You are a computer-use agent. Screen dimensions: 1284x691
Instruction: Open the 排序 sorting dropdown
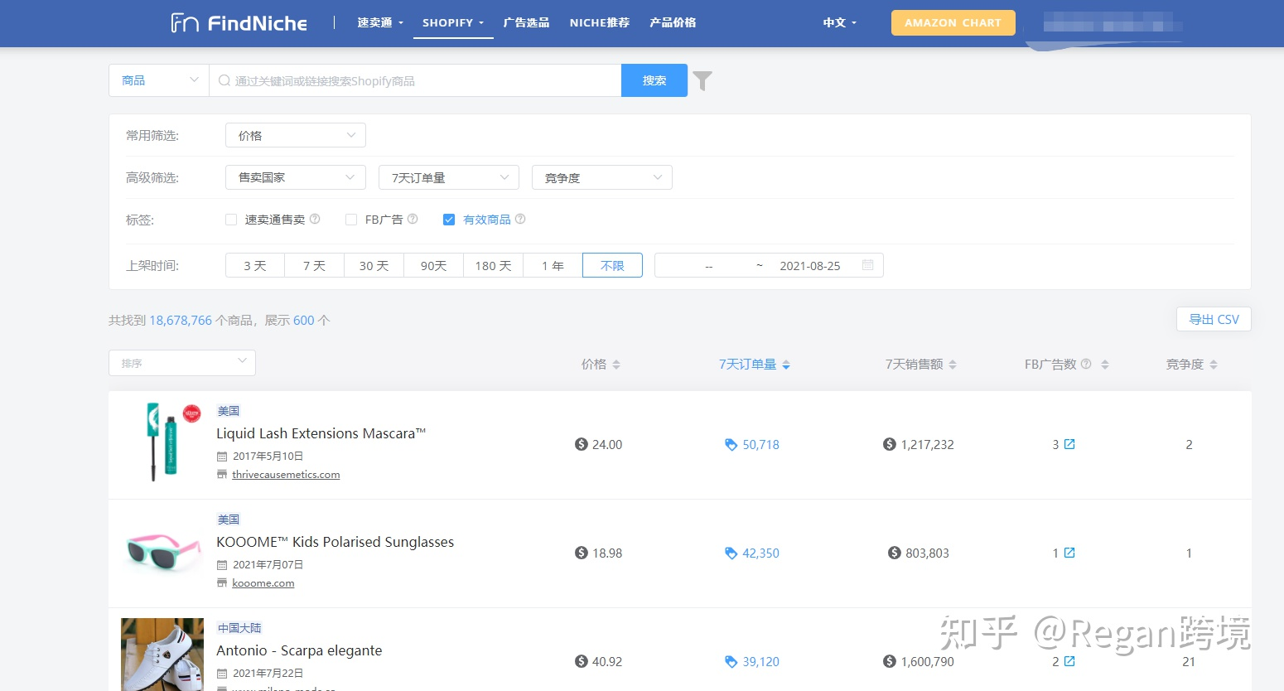pos(181,362)
